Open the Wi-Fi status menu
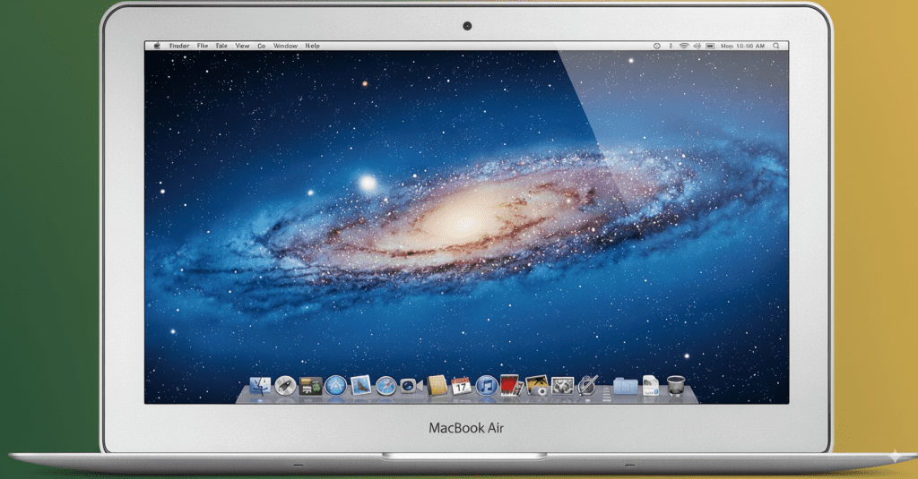 point(684,46)
